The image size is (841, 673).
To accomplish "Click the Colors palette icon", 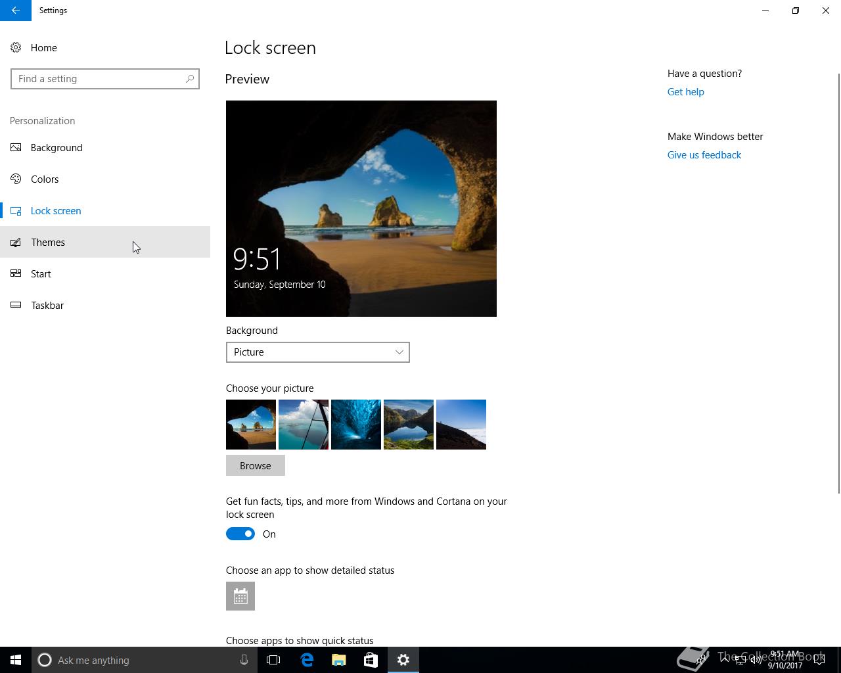I will pos(16,179).
